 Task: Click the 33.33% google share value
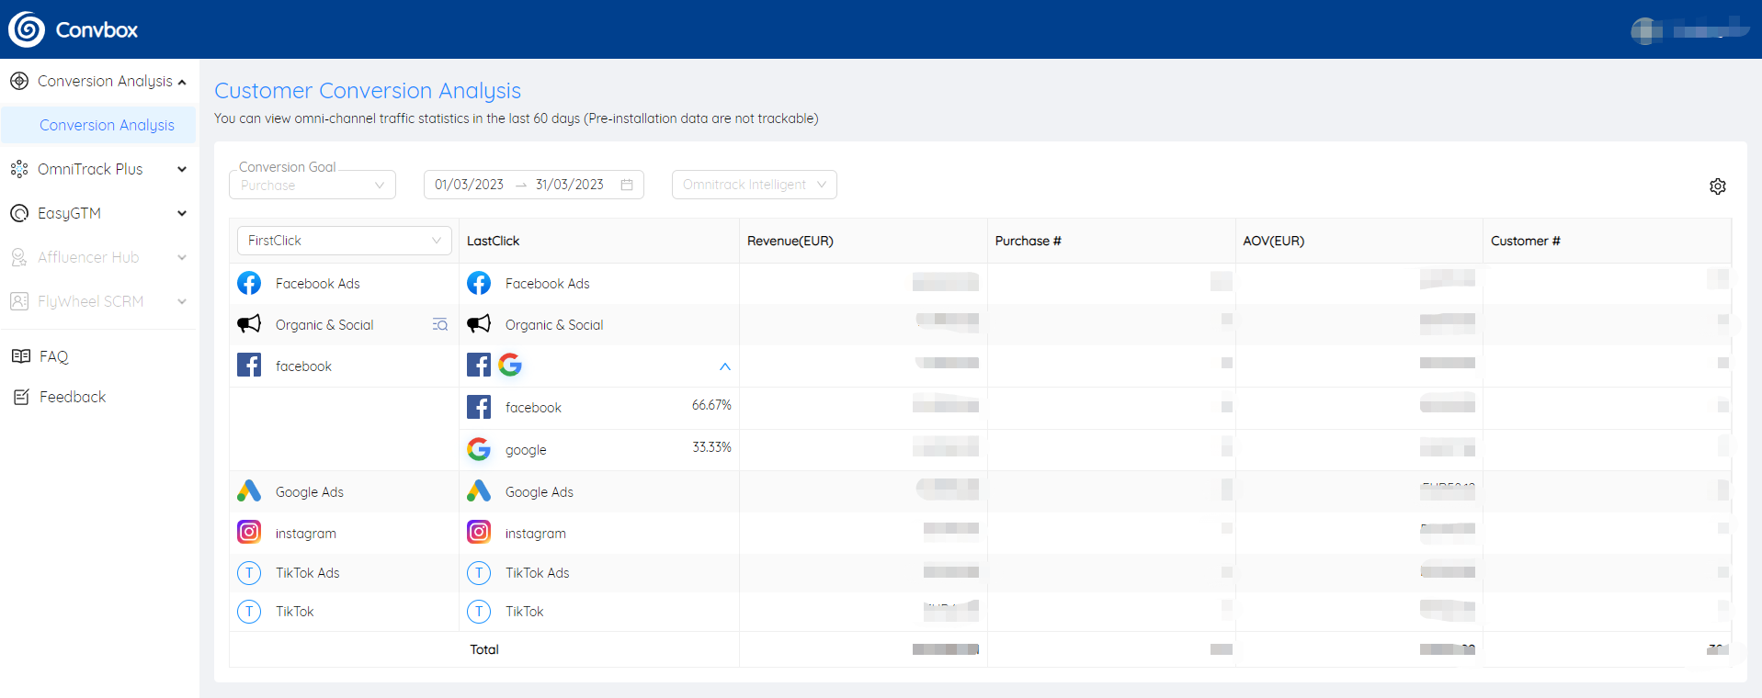click(x=711, y=447)
